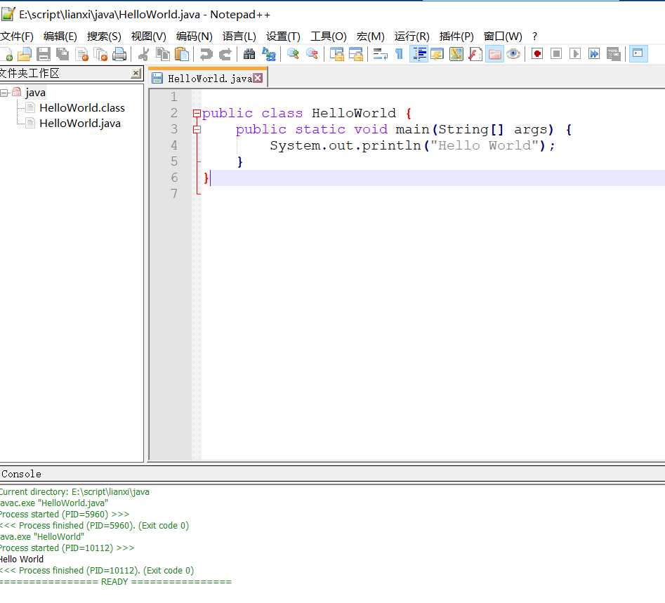Close the HelloWorld.java tab
The width and height of the screenshot is (665, 603).
click(x=258, y=78)
